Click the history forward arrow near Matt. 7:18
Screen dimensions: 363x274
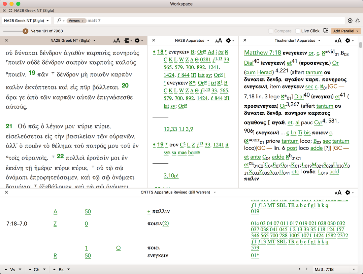(307, 269)
